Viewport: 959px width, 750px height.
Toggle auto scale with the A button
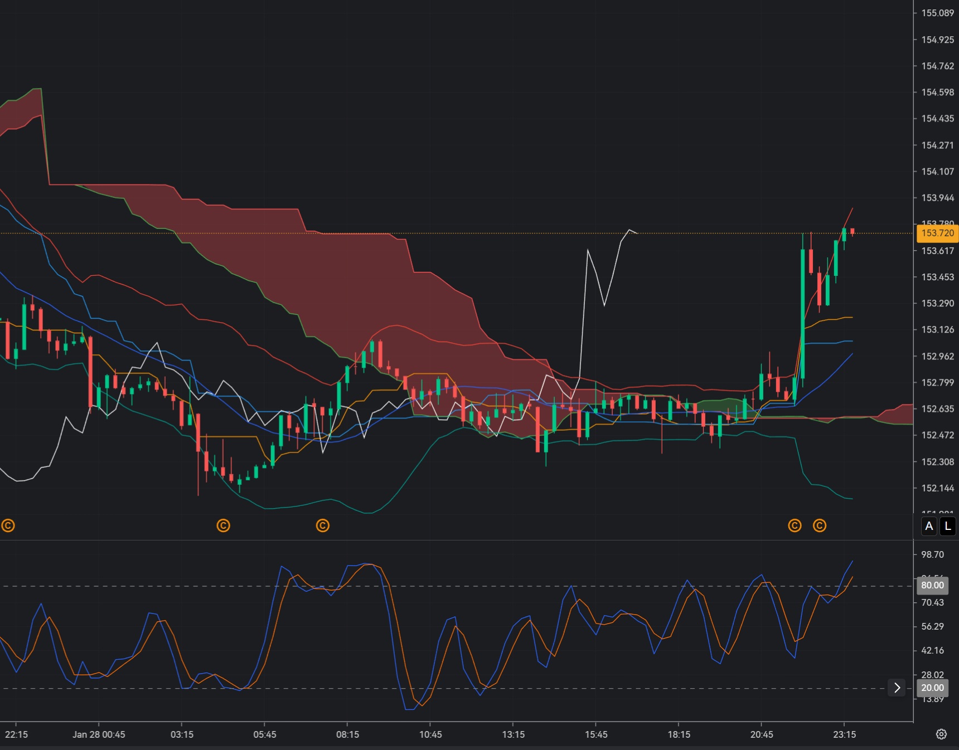(929, 525)
